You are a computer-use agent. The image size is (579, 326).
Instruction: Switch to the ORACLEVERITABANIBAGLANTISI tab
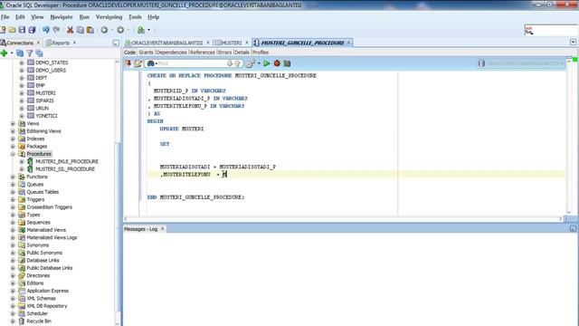[166, 43]
